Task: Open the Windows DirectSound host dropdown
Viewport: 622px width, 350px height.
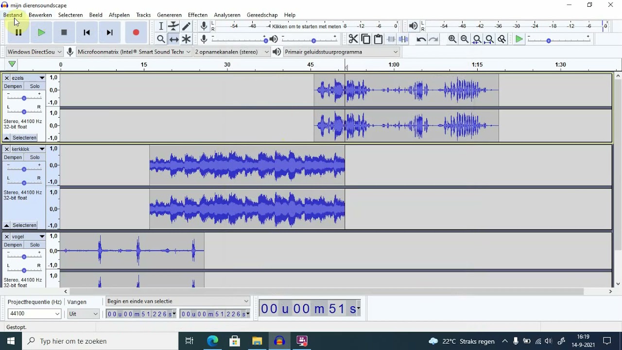Action: coord(35,52)
